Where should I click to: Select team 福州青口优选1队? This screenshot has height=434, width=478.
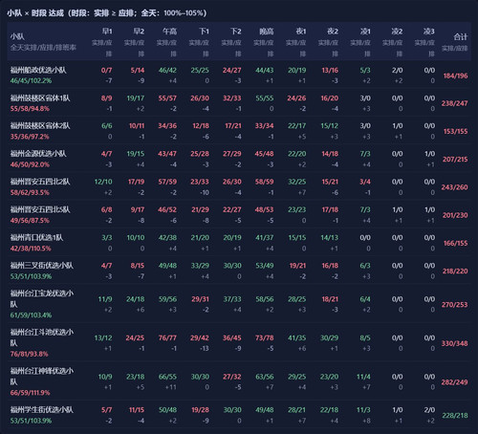36,237
